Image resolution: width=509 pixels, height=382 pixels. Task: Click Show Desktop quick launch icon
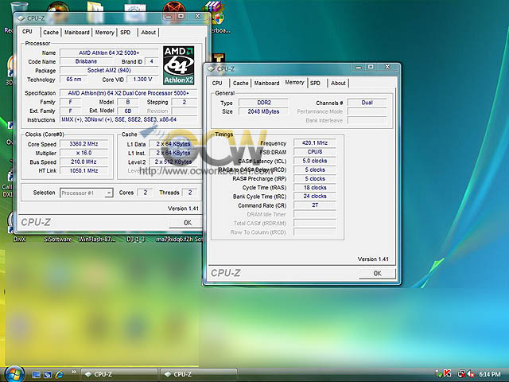(36, 375)
